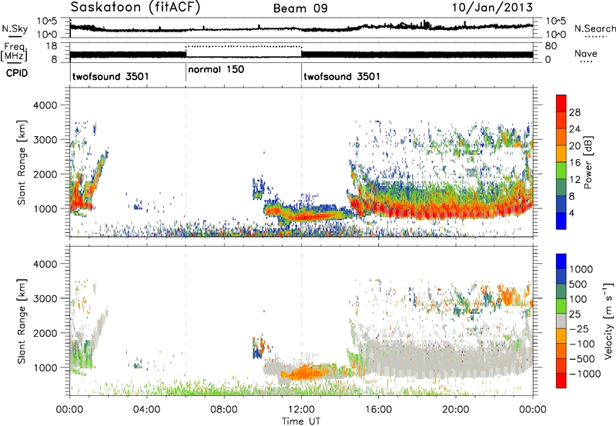Click the date 10/Jan/2013

[x=492, y=7]
